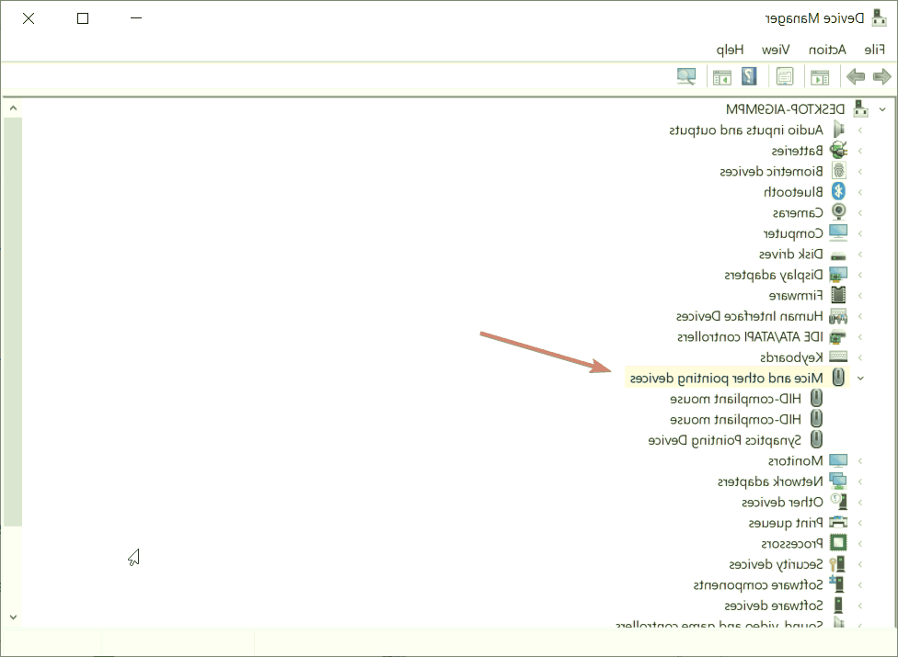The width and height of the screenshot is (898, 657).
Task: Expand the Display adapters category
Action: [x=860, y=275]
